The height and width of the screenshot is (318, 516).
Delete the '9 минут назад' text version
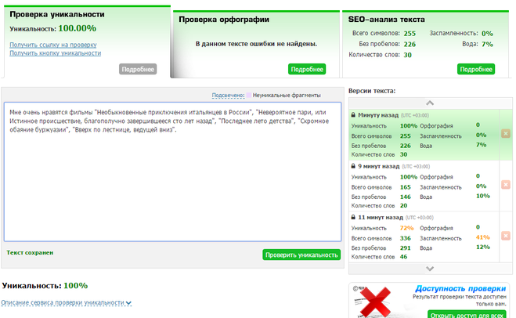pyautogui.click(x=506, y=184)
